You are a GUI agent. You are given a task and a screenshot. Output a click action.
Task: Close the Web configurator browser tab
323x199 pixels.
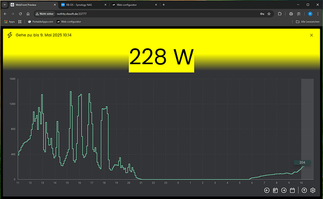pyautogui.click(x=156, y=5)
